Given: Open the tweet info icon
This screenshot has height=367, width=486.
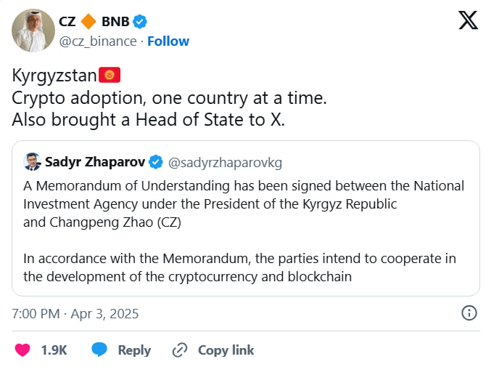Looking at the screenshot, I should 469,313.
